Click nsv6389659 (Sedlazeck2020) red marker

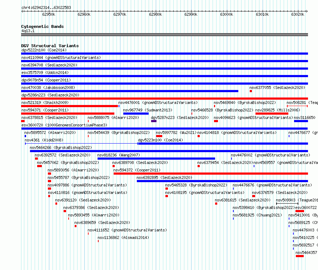point(76,226)
